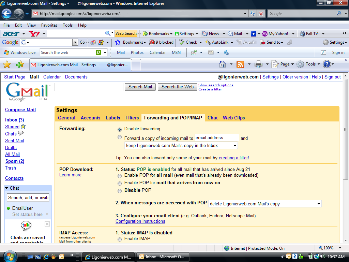Image resolution: width=349 pixels, height=262 pixels.
Task: Click the AutoLink wand icon
Action: (x=208, y=42)
